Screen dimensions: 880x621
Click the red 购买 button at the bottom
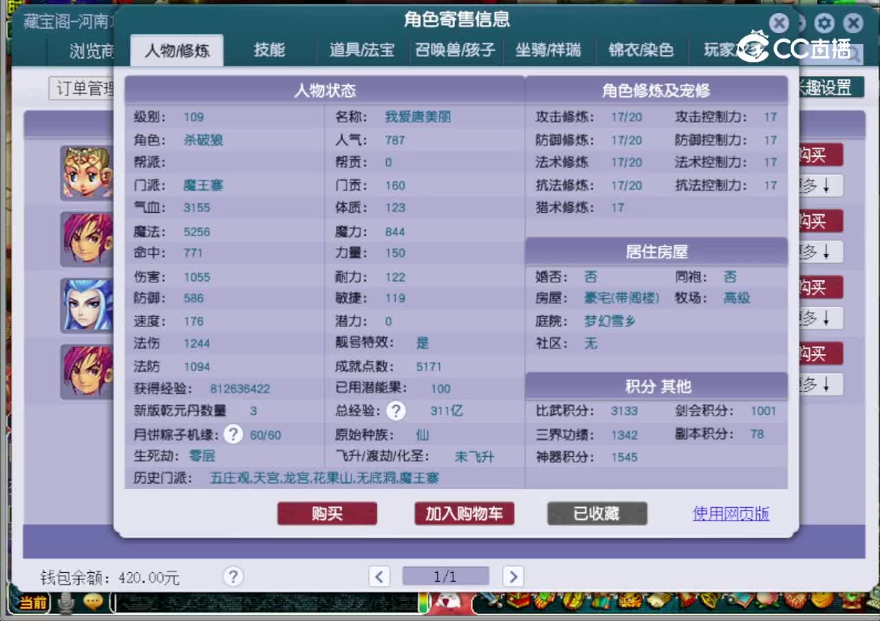click(x=327, y=513)
